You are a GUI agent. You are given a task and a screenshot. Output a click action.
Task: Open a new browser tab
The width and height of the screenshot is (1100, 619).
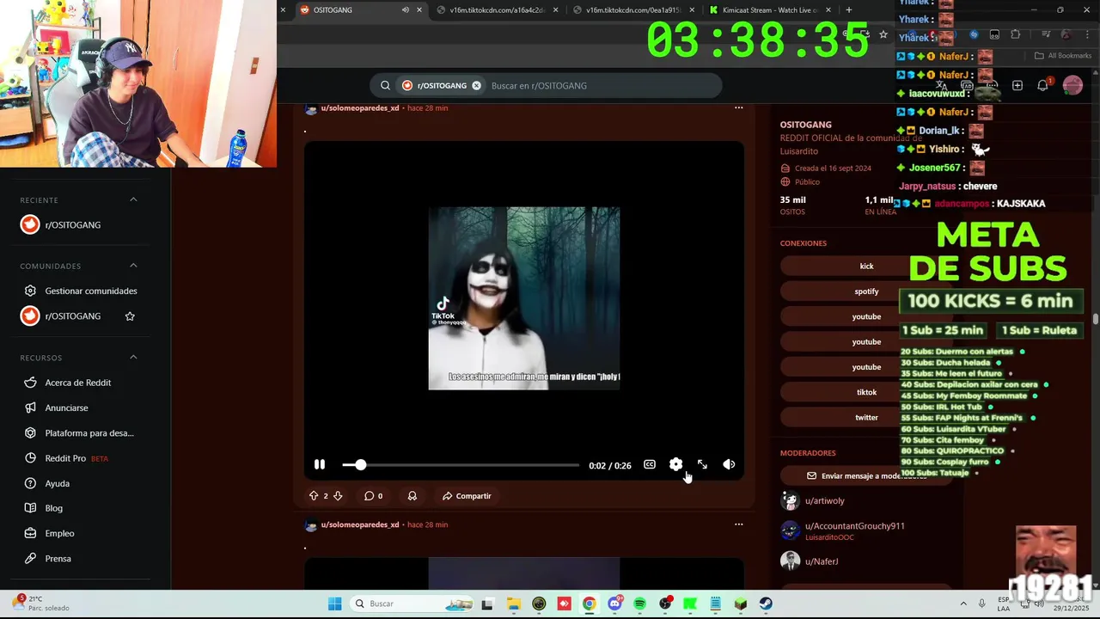(849, 10)
